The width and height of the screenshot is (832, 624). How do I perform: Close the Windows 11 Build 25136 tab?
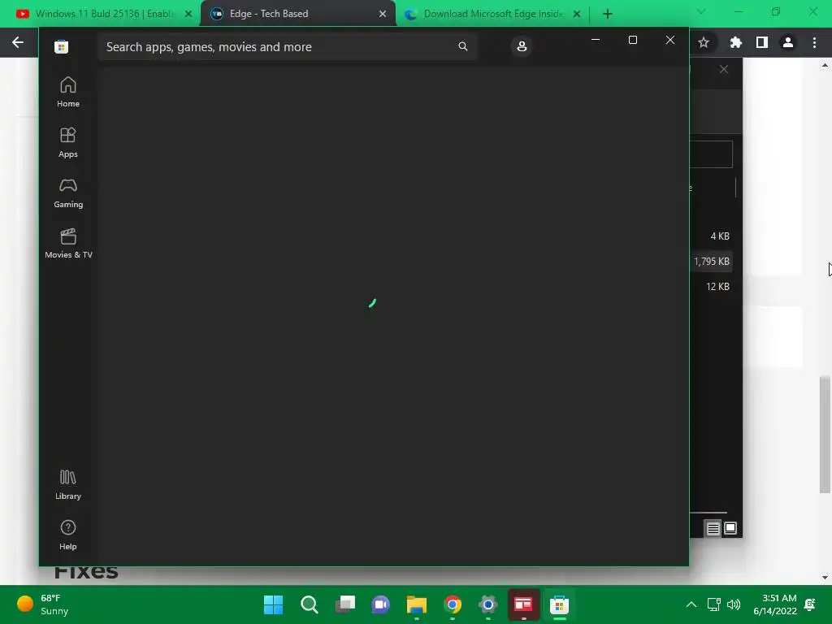(188, 14)
